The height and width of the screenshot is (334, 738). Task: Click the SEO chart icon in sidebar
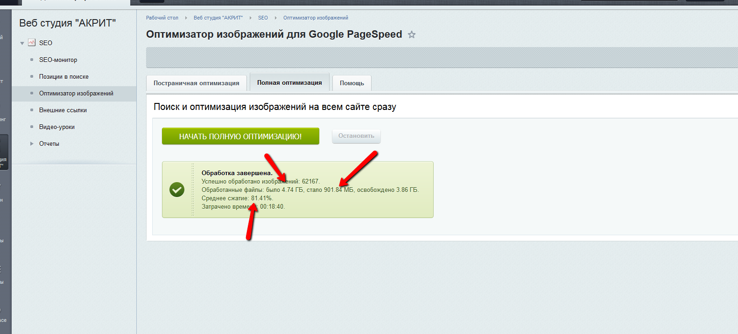tap(32, 42)
